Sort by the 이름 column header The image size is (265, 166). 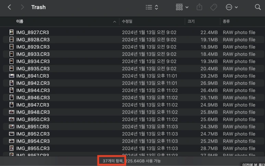pos(20,21)
